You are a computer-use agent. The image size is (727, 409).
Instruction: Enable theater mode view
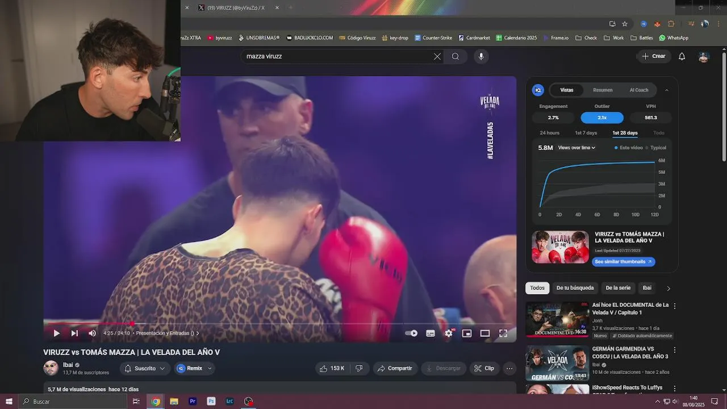click(485, 333)
